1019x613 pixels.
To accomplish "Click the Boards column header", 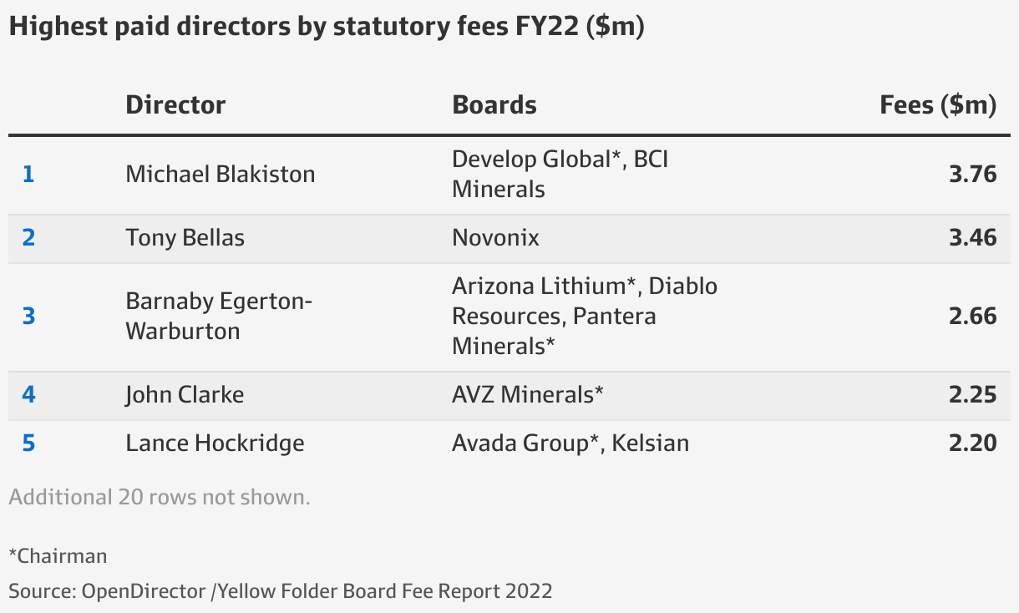I will 494,105.
